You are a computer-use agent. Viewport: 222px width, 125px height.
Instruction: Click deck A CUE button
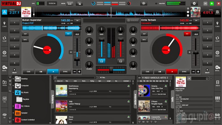point(29,72)
